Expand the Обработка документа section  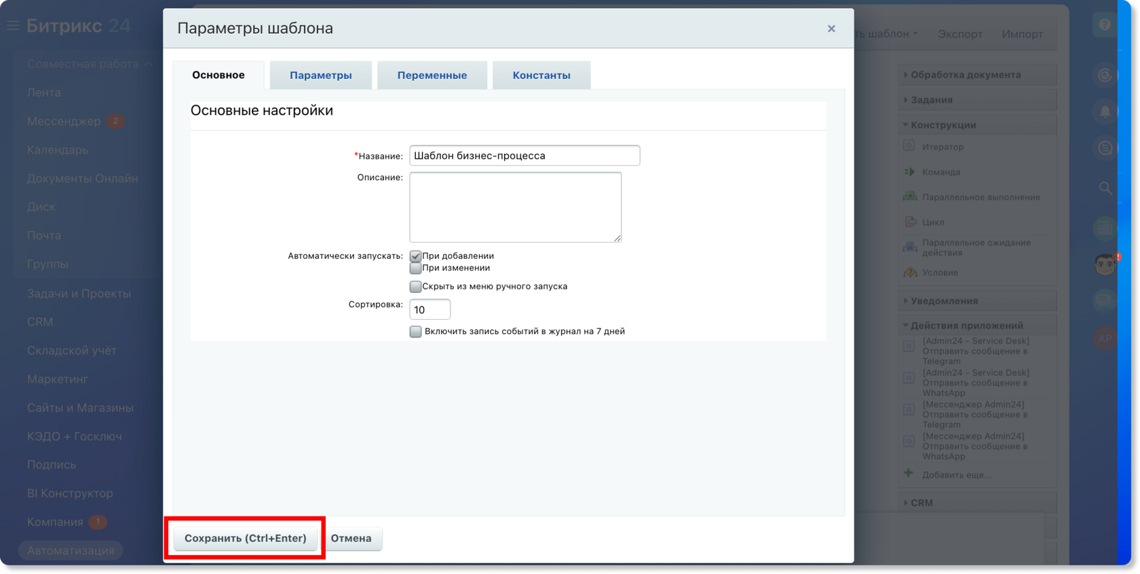pos(978,75)
